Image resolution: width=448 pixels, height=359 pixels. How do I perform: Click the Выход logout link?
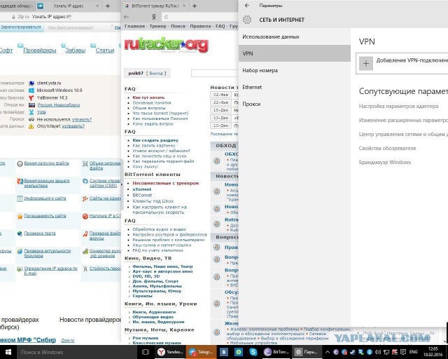coord(156,74)
